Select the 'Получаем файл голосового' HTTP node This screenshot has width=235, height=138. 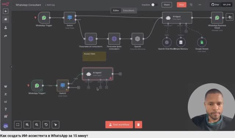(114, 39)
